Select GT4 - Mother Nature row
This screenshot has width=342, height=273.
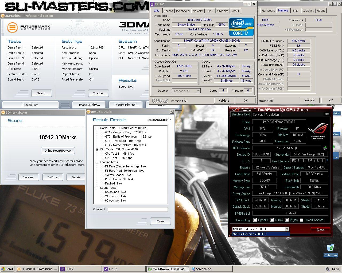coord(126,145)
